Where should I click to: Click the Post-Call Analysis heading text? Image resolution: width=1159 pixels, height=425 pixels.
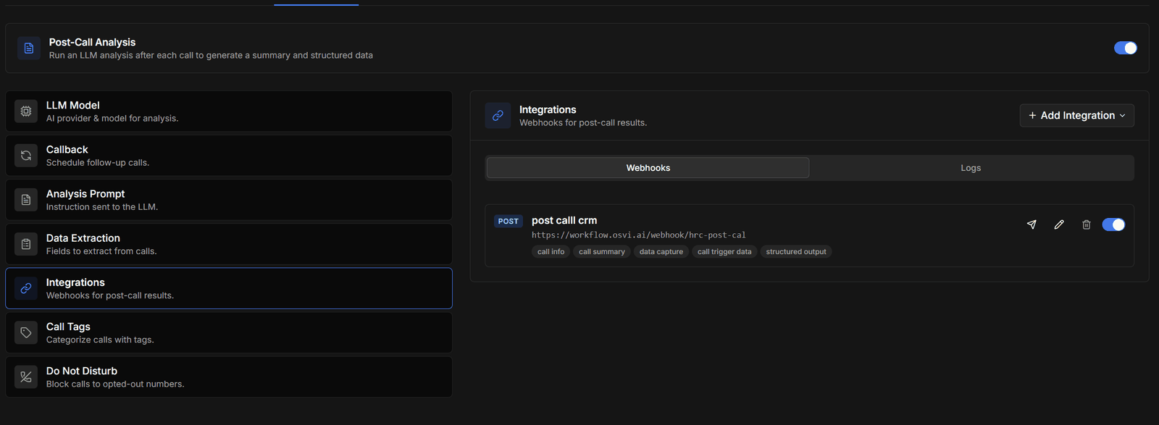92,42
